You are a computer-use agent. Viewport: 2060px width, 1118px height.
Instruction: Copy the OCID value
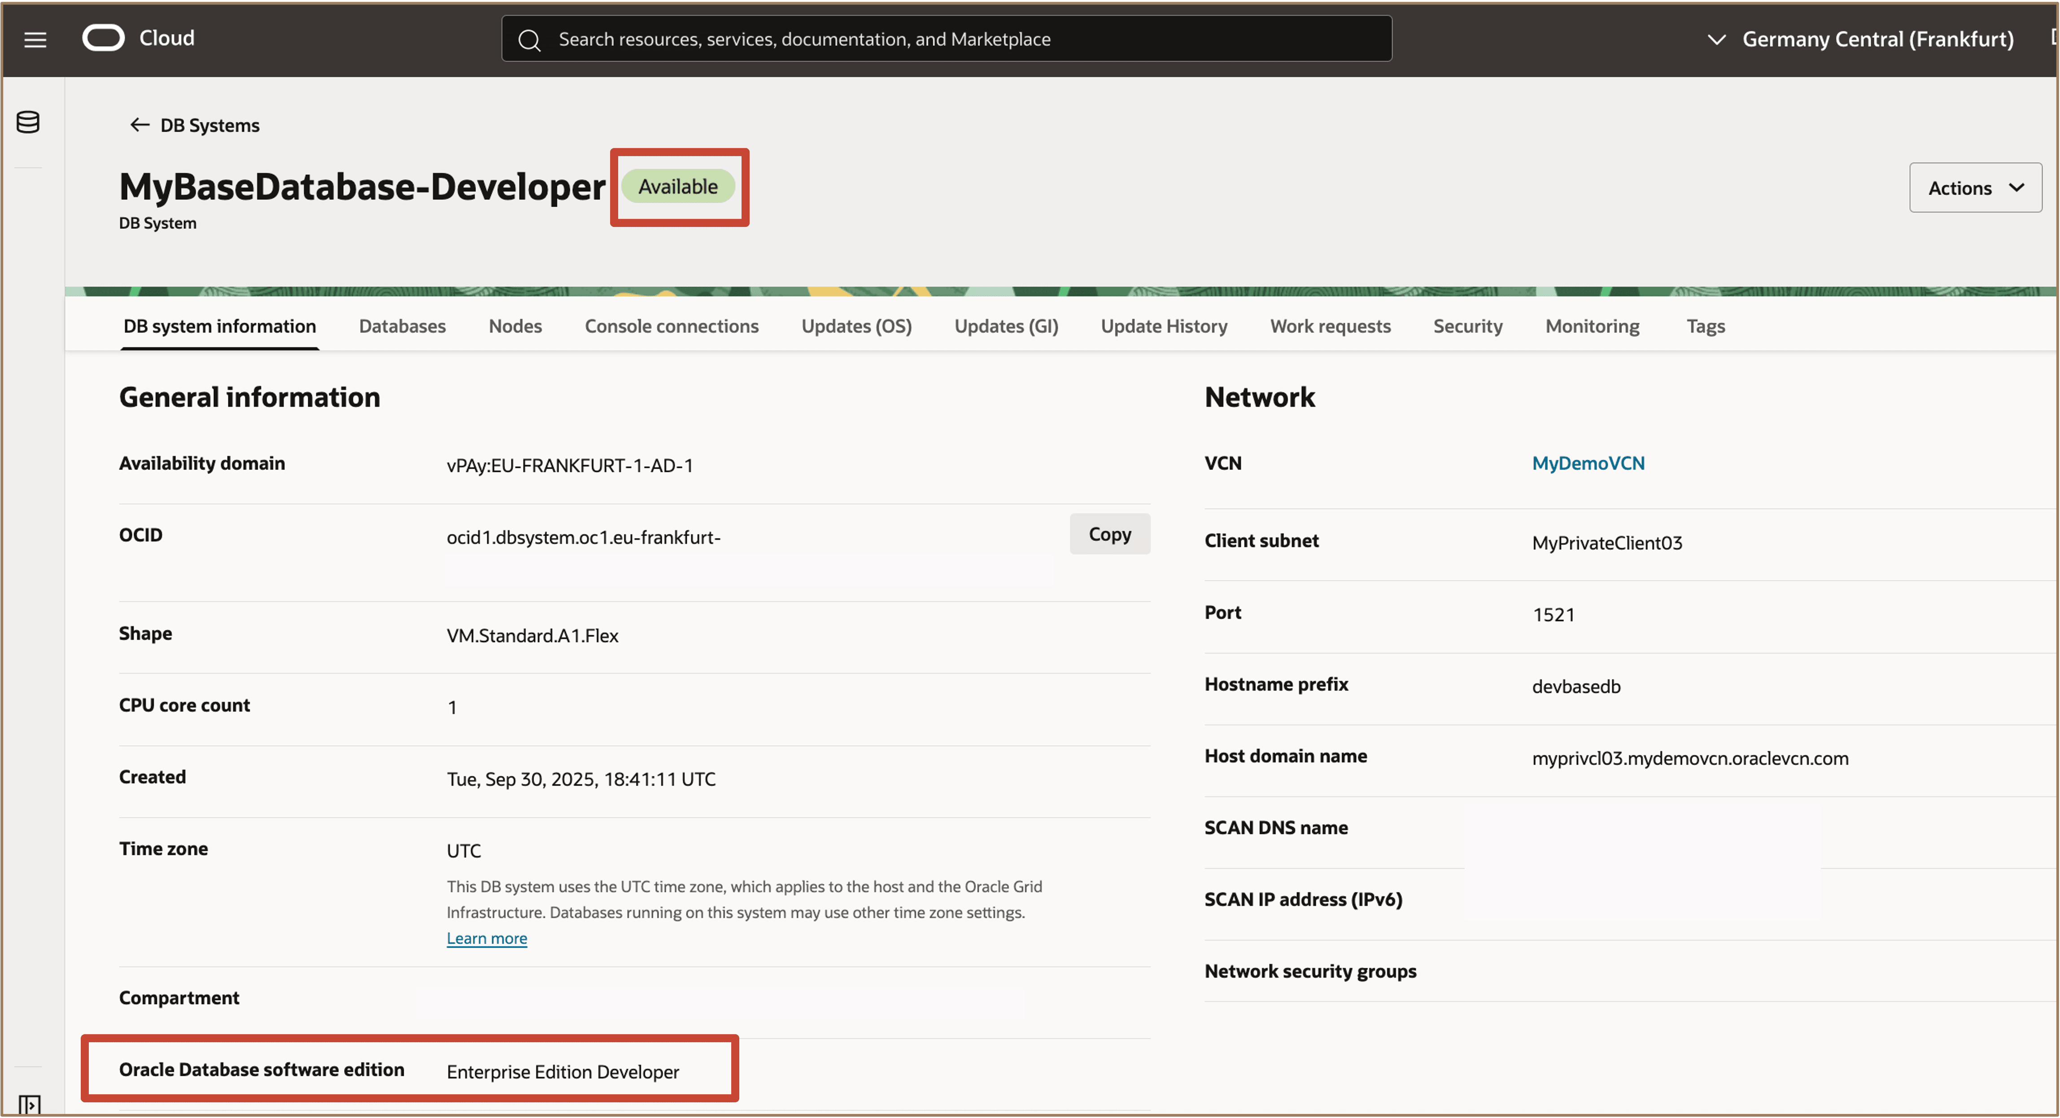point(1109,534)
